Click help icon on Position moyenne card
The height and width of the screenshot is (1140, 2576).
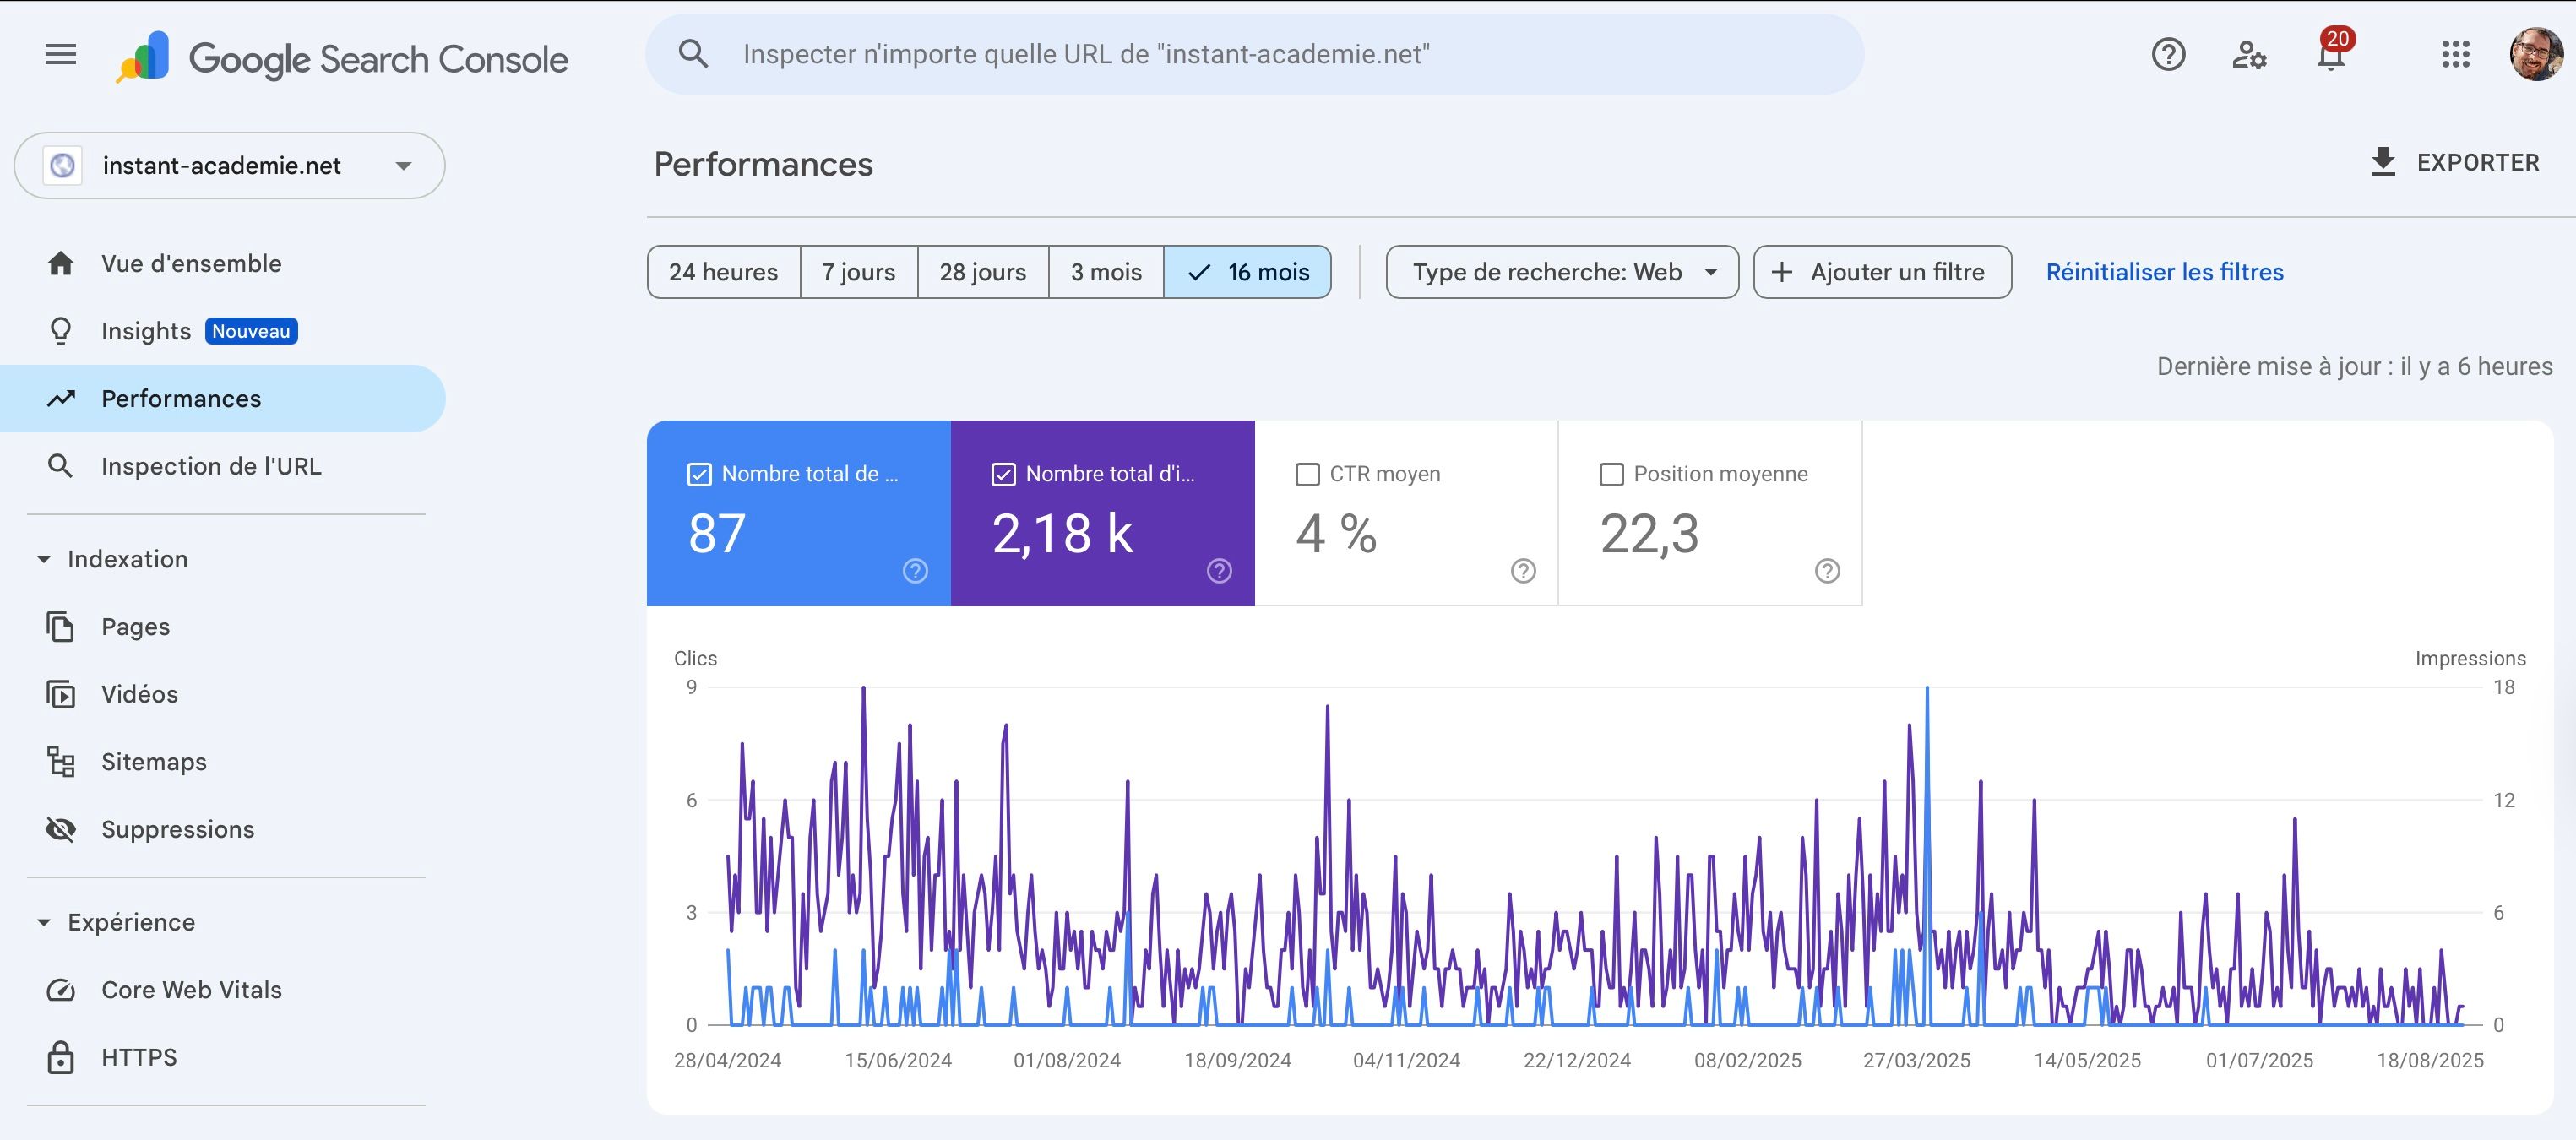click(x=1827, y=571)
